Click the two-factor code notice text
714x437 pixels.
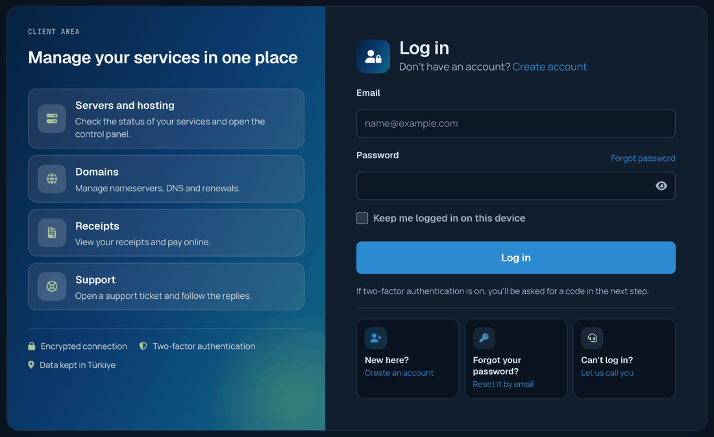coord(502,291)
